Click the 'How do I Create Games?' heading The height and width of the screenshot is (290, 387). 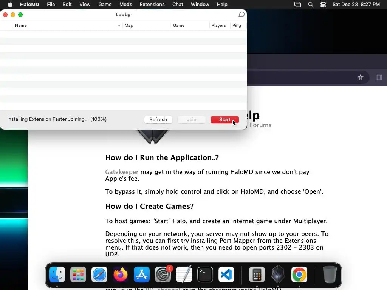150,206
